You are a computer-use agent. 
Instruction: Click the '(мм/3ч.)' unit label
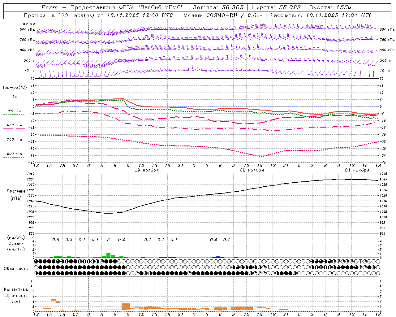pos(16,237)
